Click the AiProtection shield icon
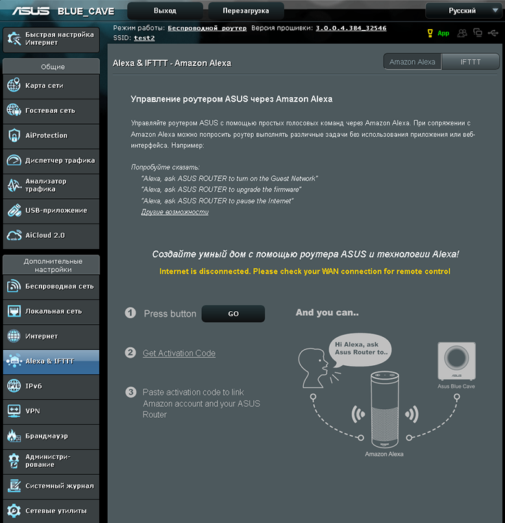This screenshot has width=505, height=523. pos(14,135)
